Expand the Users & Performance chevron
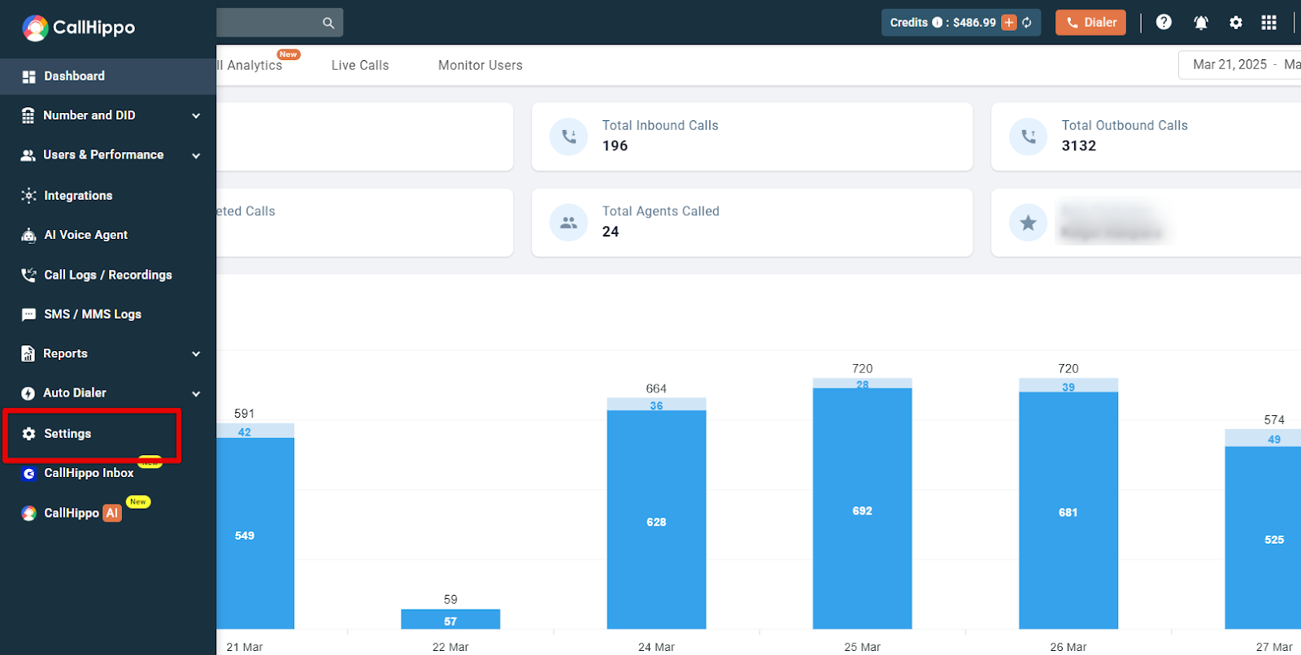This screenshot has width=1301, height=655. click(x=196, y=156)
